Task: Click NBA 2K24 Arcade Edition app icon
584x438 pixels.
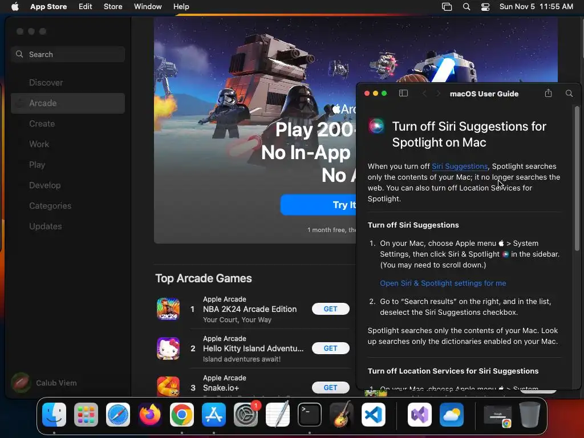Action: pos(168,309)
